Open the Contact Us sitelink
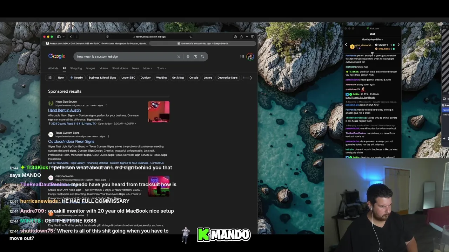 tap(157, 163)
